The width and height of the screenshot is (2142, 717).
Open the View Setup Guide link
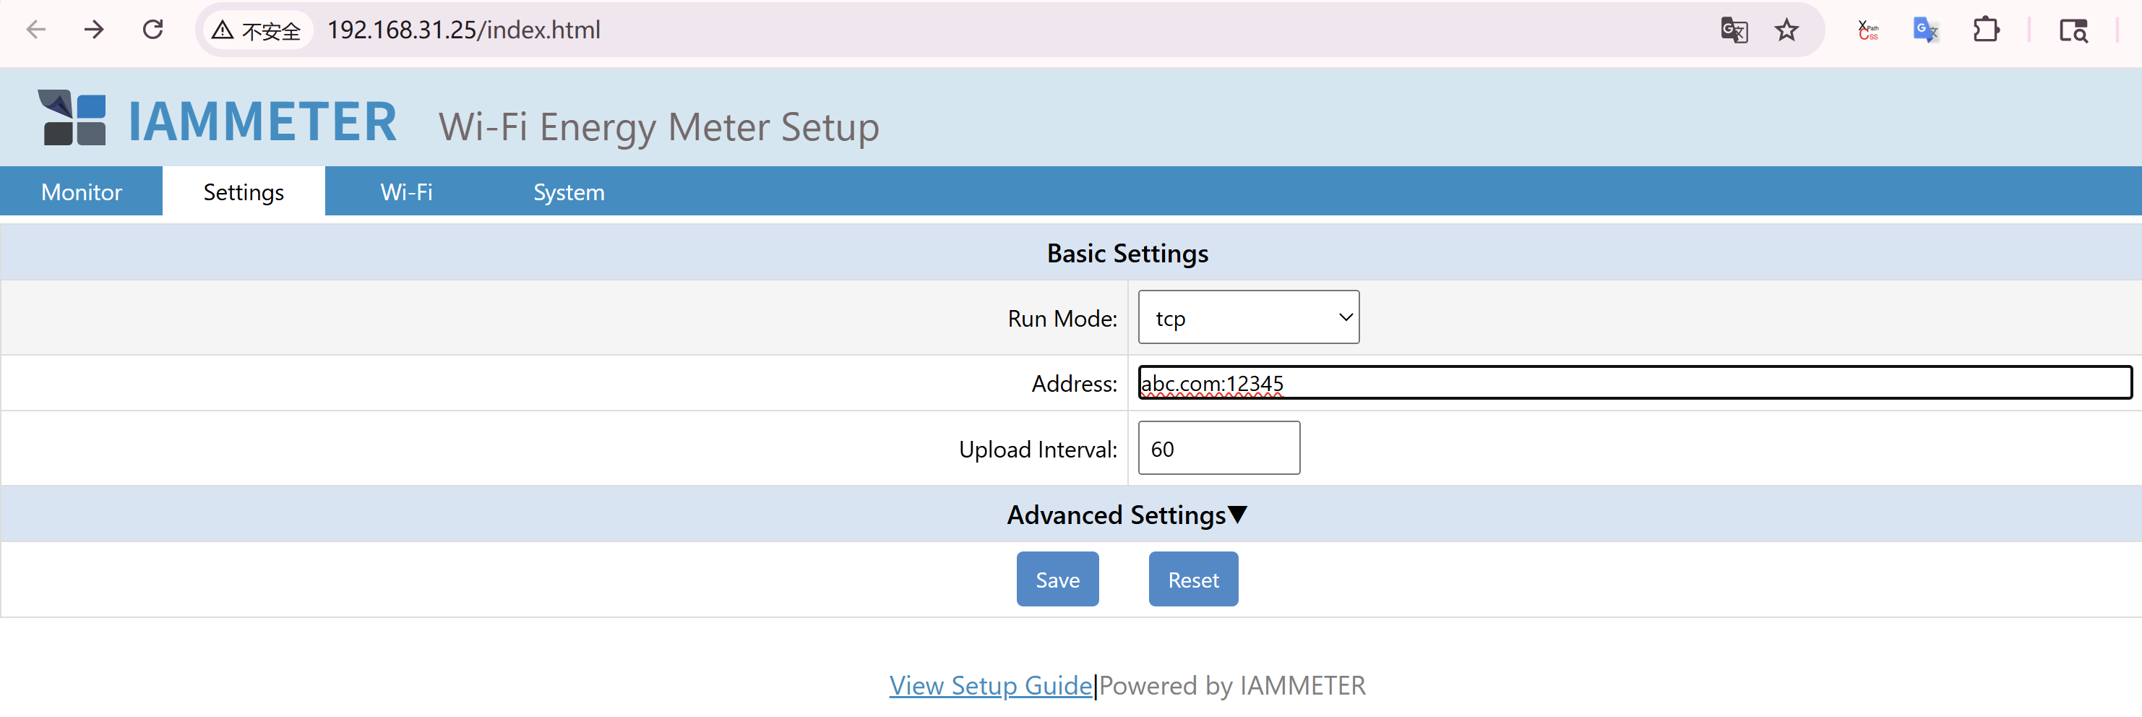990,685
